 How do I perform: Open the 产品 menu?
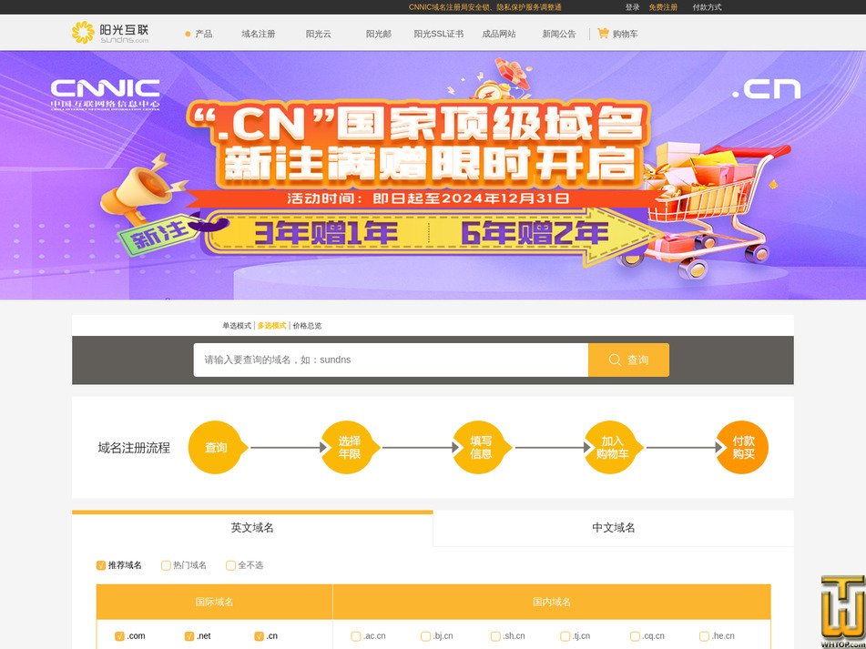coord(203,34)
